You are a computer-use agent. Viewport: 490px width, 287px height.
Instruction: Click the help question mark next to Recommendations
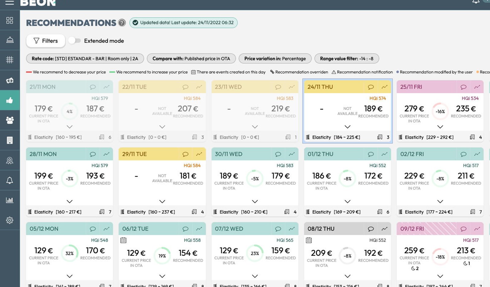122,23
